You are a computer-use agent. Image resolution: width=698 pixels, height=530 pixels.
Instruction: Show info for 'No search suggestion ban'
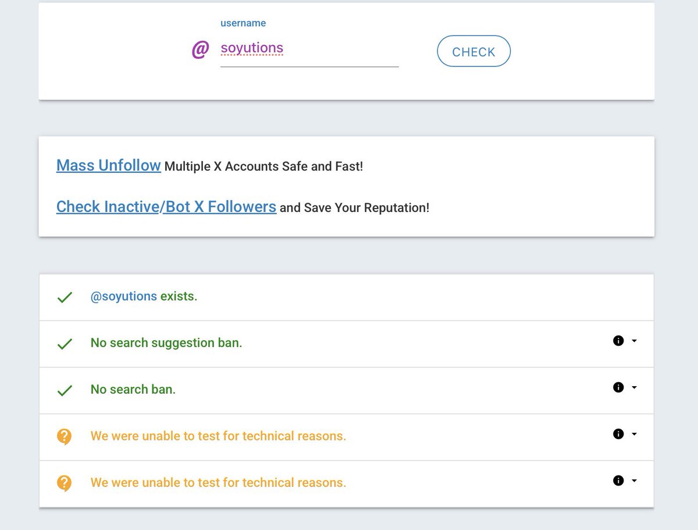click(x=618, y=341)
